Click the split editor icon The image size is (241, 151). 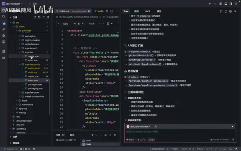(x=112, y=11)
